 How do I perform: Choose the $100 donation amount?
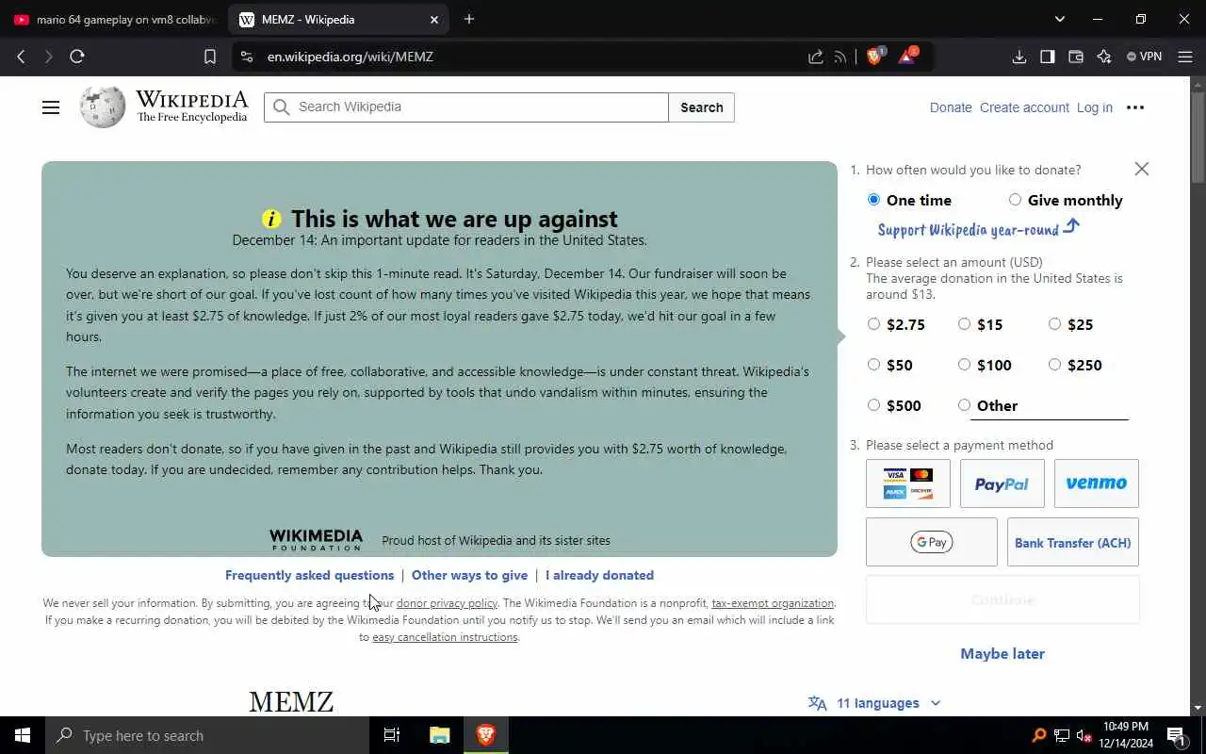pyautogui.click(x=964, y=365)
